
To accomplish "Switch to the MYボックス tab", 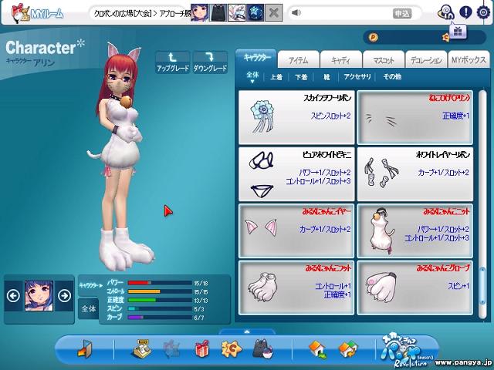I will (x=469, y=60).
